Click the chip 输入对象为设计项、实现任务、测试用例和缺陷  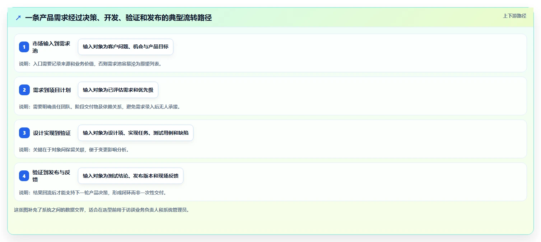pyautogui.click(x=136, y=133)
